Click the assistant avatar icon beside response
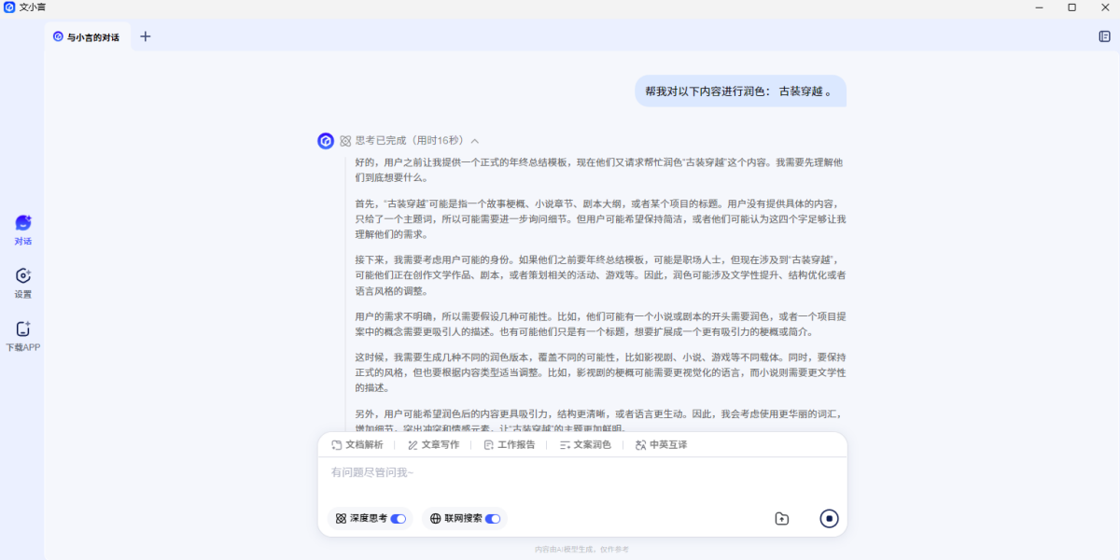This screenshot has width=1120, height=560. (326, 141)
